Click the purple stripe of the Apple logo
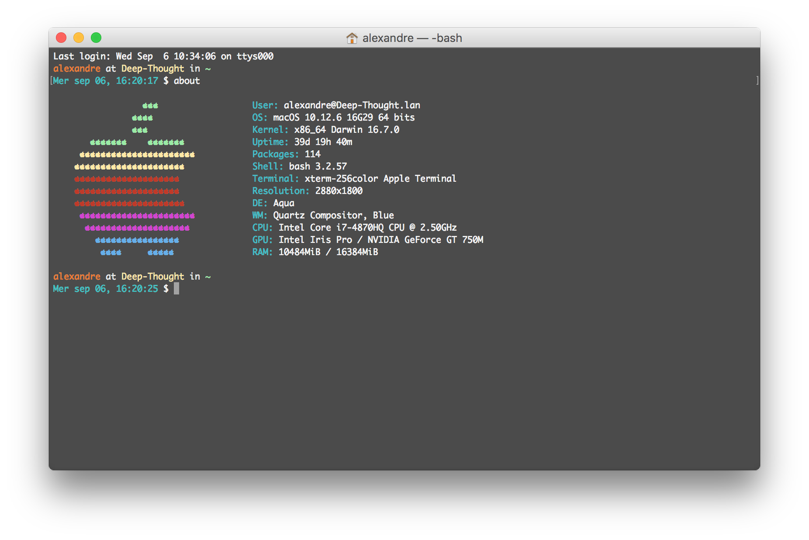This screenshot has width=809, height=540. [137, 222]
